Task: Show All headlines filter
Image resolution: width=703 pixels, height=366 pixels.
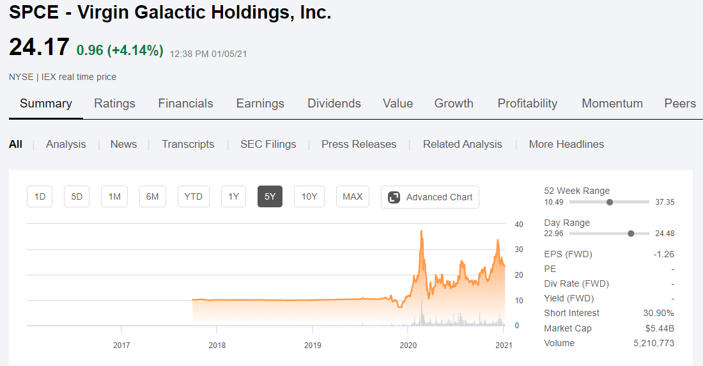Action: click(x=15, y=144)
